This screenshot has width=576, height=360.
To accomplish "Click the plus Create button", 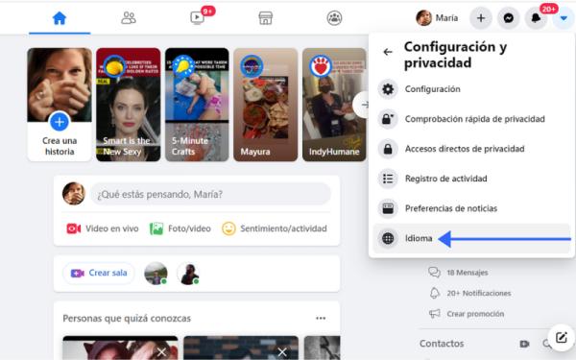I will pyautogui.click(x=481, y=18).
